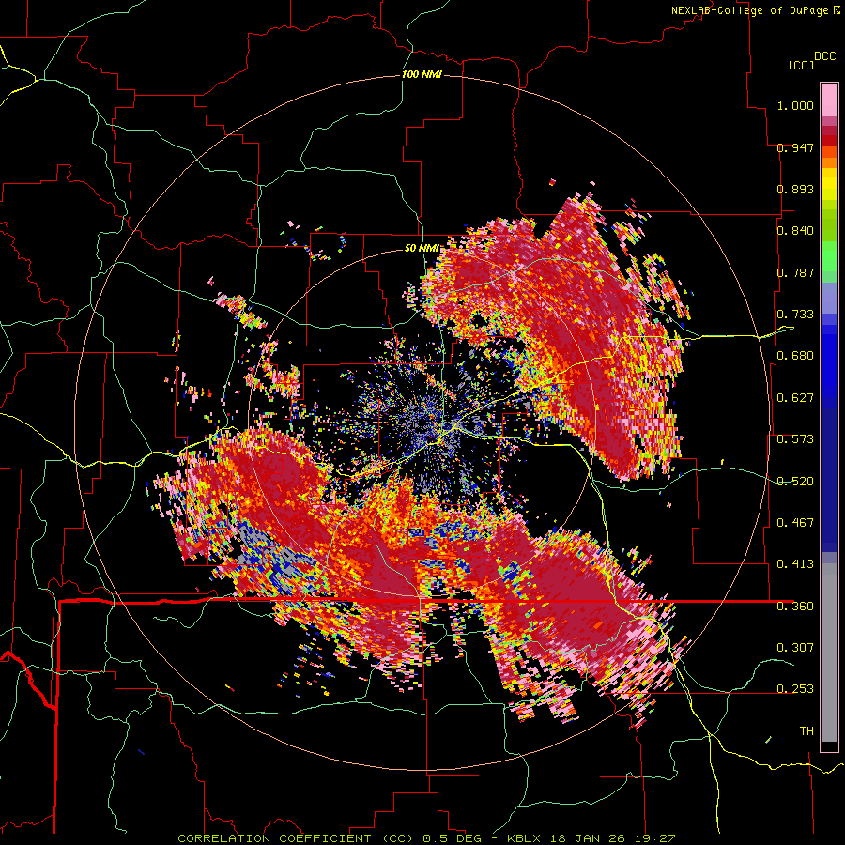Click the 1.000 colorbar value label
845x845 pixels.
click(x=795, y=105)
